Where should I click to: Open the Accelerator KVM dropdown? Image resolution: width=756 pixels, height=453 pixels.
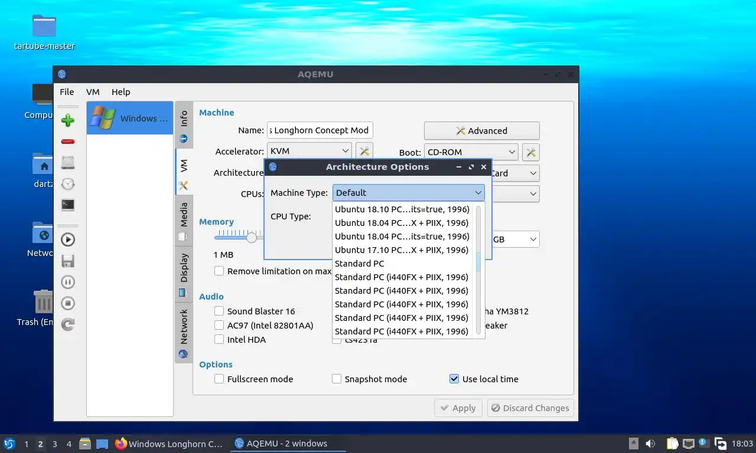(309, 152)
